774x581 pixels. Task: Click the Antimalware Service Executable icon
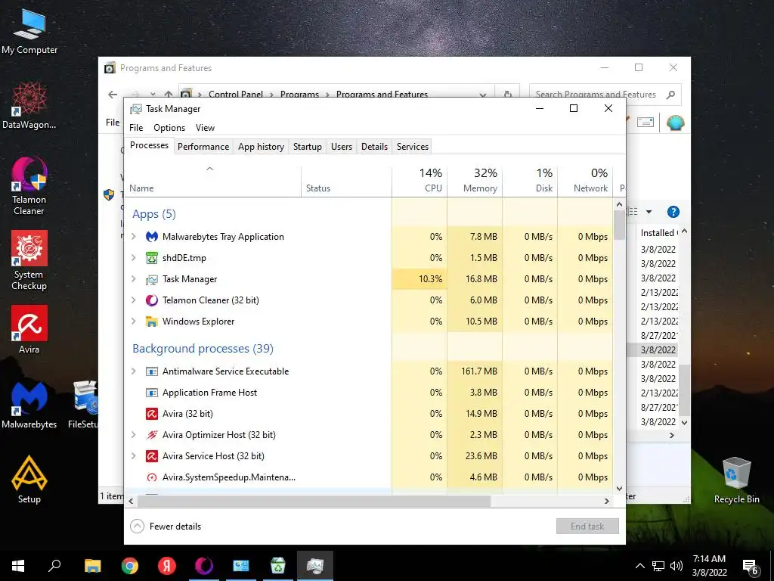coord(151,371)
